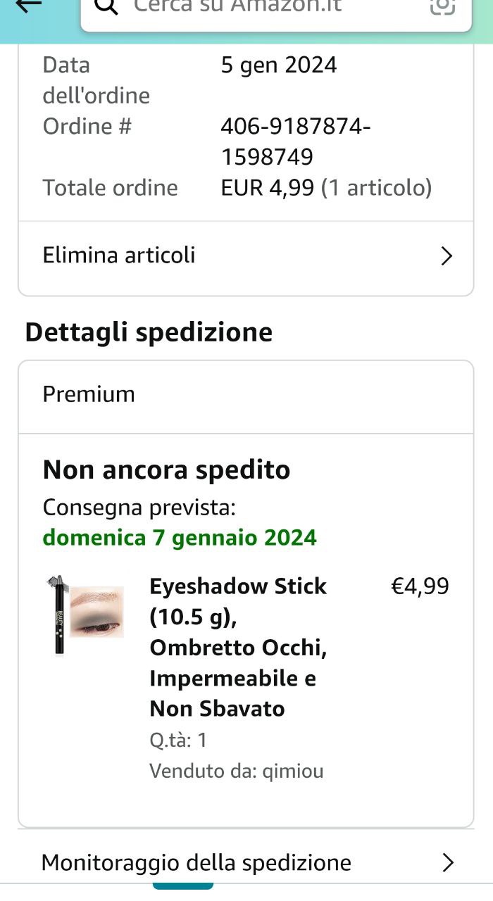Image resolution: width=493 pixels, height=901 pixels.
Task: Focus the Cerca su Amazon.it search field
Action: click(x=276, y=11)
